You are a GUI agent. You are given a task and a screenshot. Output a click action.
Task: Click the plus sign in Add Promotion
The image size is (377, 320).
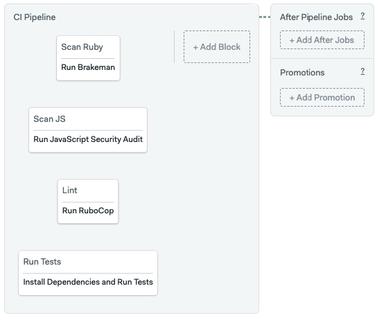(292, 98)
